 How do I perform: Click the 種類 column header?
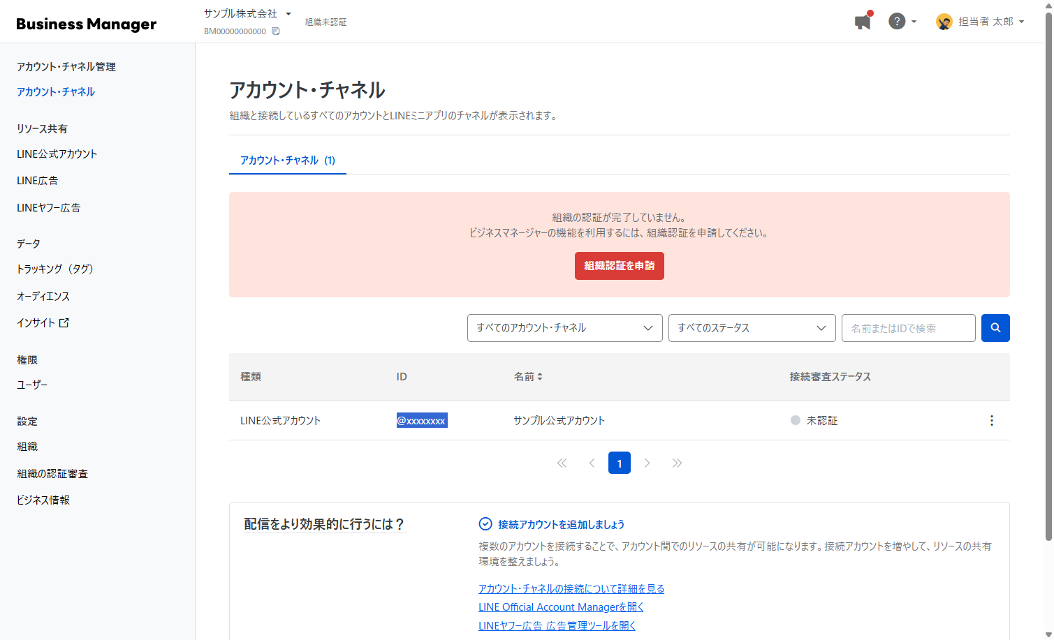(x=251, y=377)
